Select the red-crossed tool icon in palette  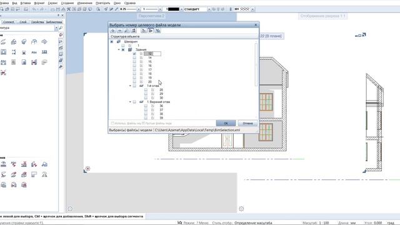coord(3,72)
